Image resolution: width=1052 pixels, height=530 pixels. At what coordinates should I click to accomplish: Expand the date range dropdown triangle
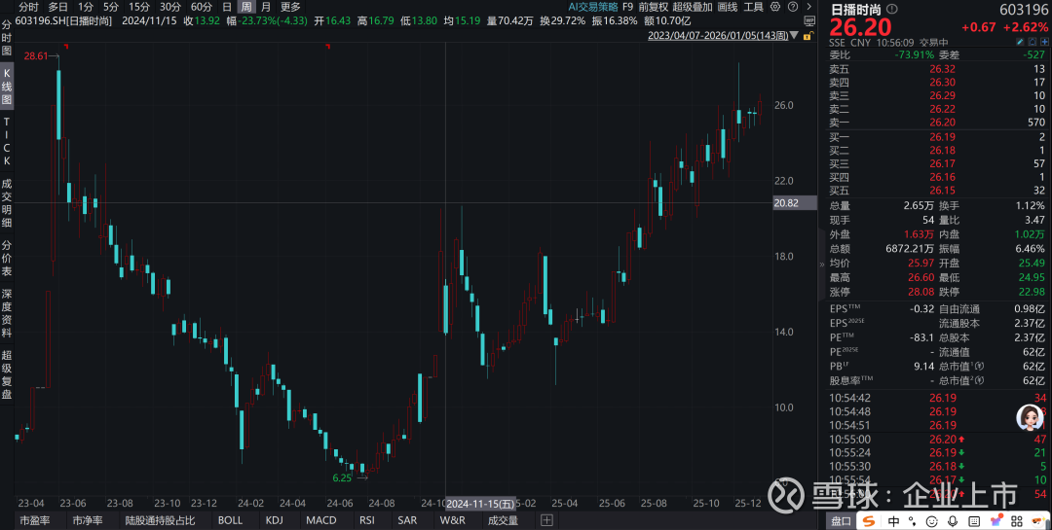(x=795, y=36)
